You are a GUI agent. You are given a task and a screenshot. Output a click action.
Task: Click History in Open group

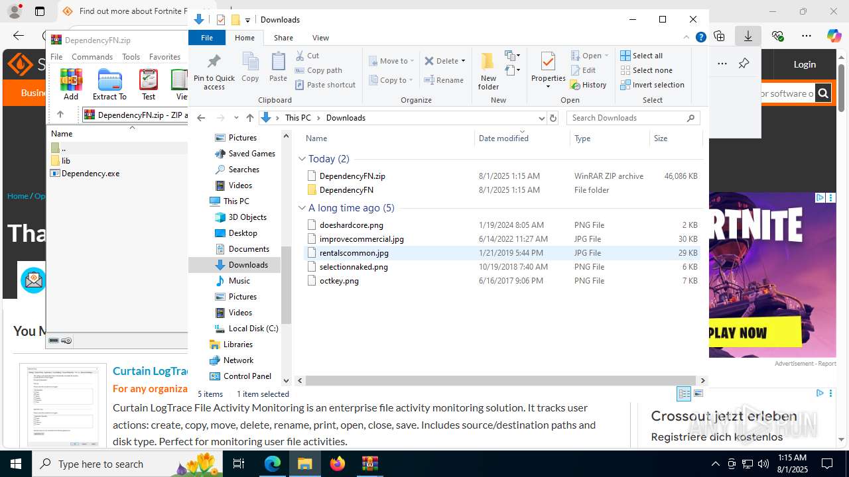(588, 85)
